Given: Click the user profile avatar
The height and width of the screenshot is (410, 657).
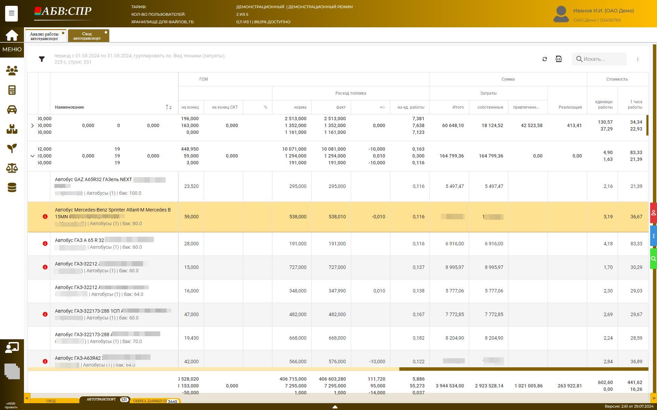Looking at the screenshot, I should 561,14.
